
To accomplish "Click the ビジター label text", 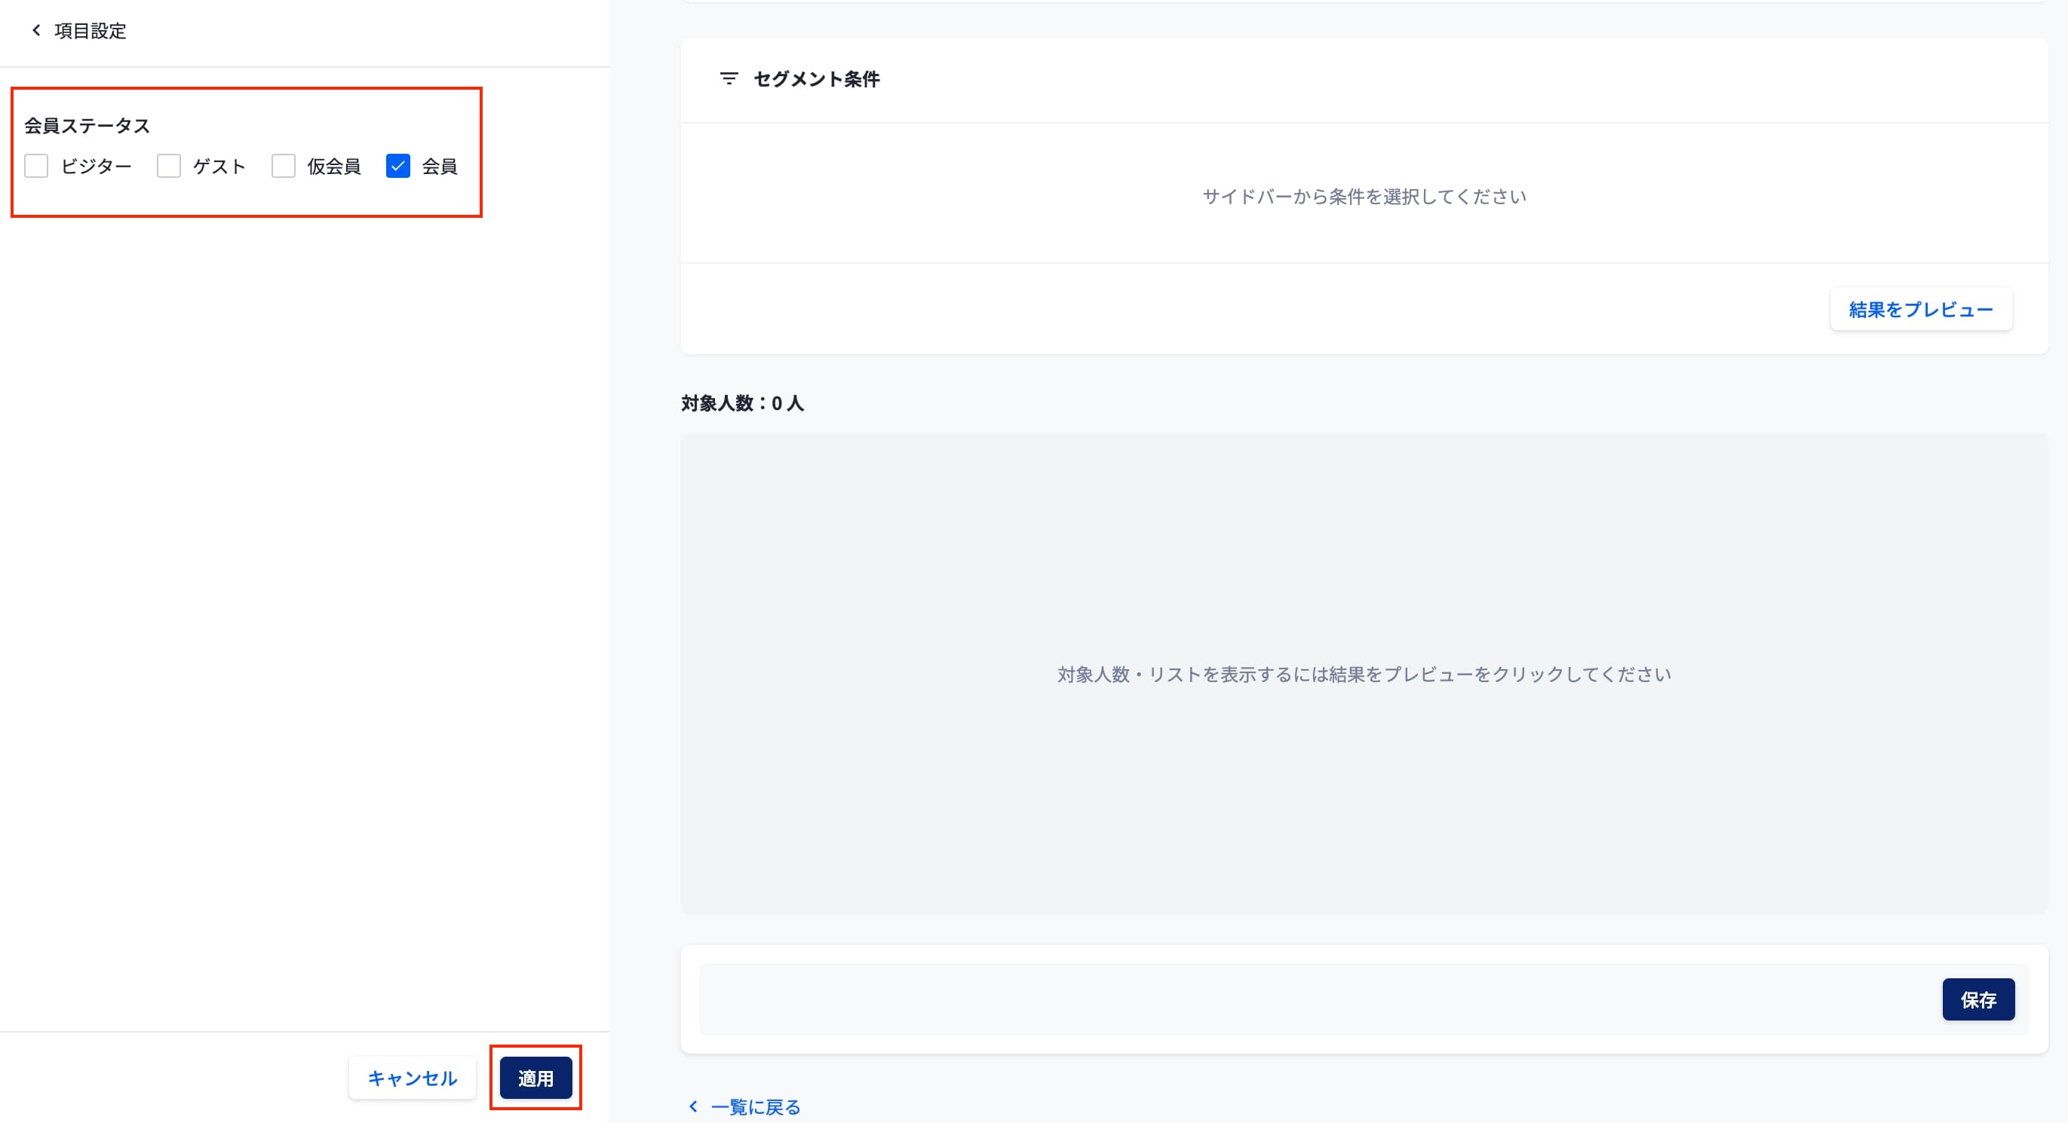I will [x=97, y=166].
